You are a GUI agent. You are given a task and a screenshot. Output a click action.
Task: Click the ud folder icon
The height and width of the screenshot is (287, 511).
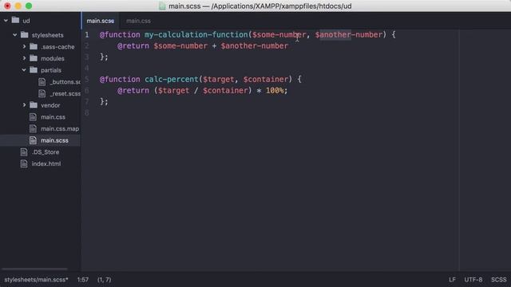click(x=15, y=20)
